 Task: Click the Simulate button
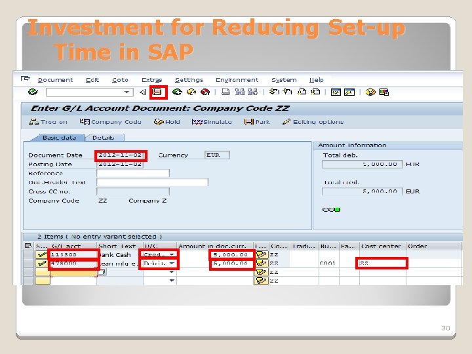point(212,122)
